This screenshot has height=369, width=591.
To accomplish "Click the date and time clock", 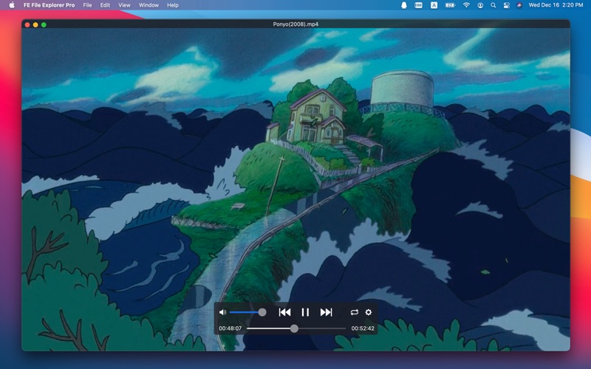I will point(556,5).
